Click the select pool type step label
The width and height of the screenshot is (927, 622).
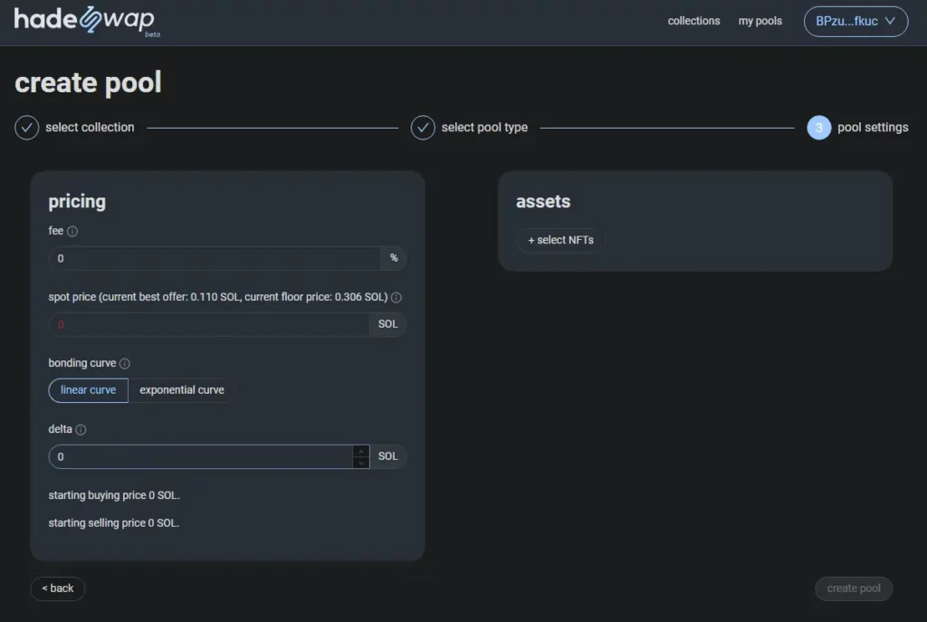484,127
